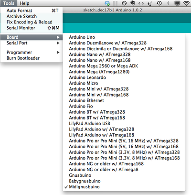This screenshot has width=191, height=195.
Task: Expand the Serial Port submenu
Action: [32, 43]
